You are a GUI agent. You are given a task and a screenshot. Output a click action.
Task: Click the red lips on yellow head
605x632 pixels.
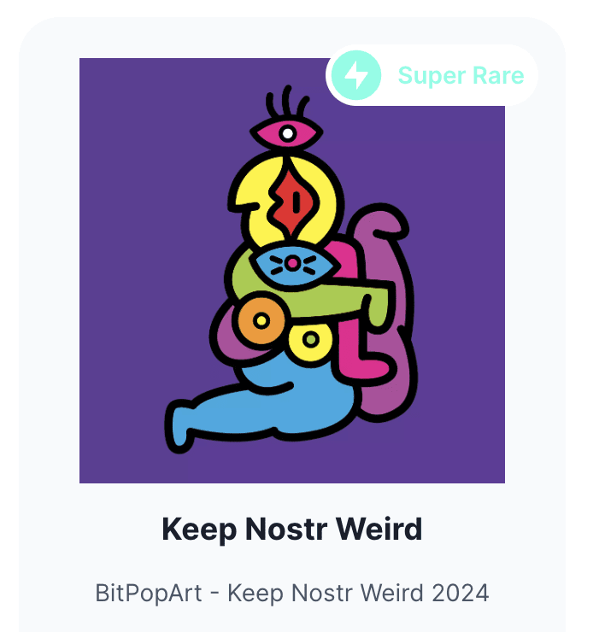coord(292,202)
